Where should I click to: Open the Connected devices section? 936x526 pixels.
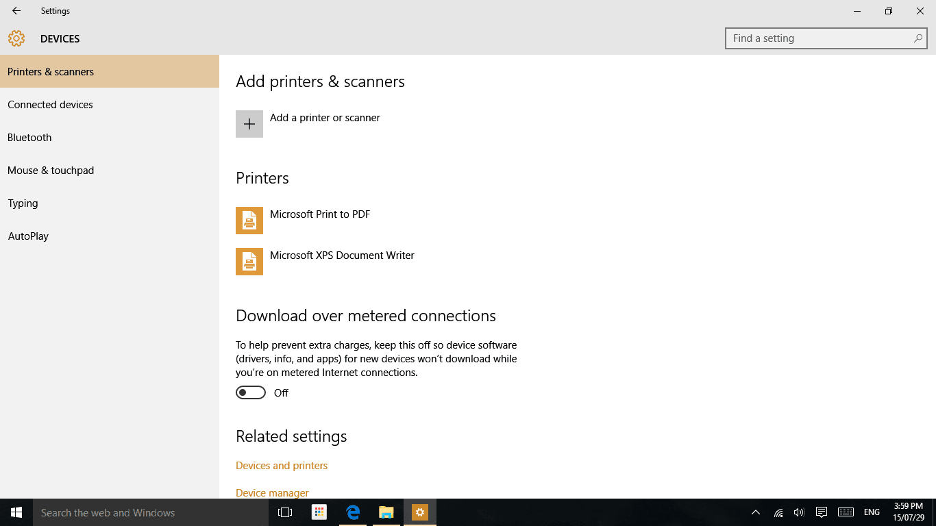coord(50,105)
